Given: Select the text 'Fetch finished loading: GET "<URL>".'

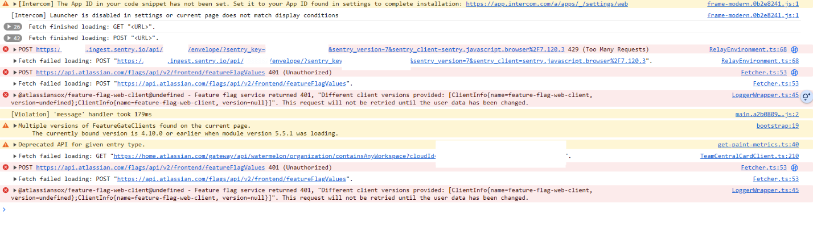Looking at the screenshot, I should (x=92, y=27).
